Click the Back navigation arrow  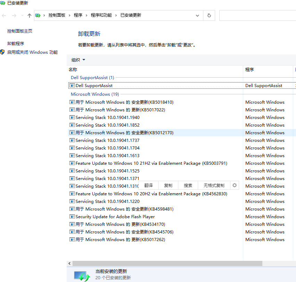(x=4, y=16)
